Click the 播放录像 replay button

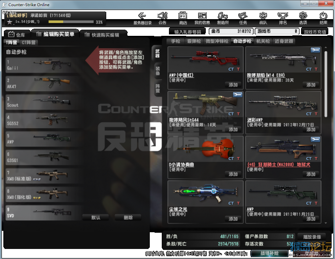click(x=312, y=237)
